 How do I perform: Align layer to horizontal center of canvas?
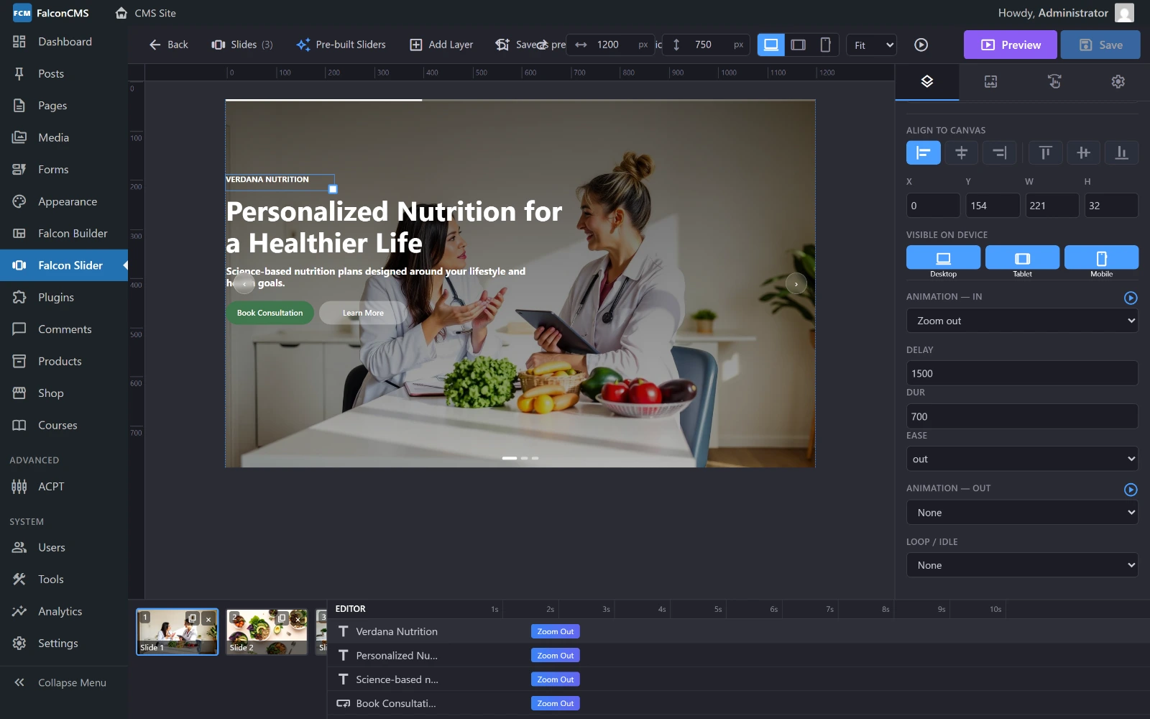tap(961, 152)
